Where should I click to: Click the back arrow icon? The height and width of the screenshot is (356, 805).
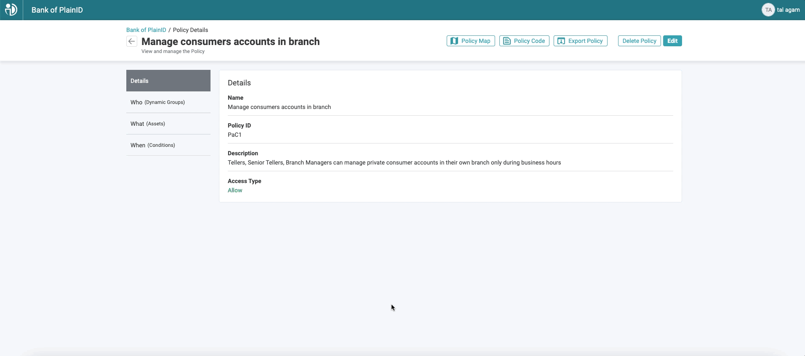pyautogui.click(x=132, y=41)
